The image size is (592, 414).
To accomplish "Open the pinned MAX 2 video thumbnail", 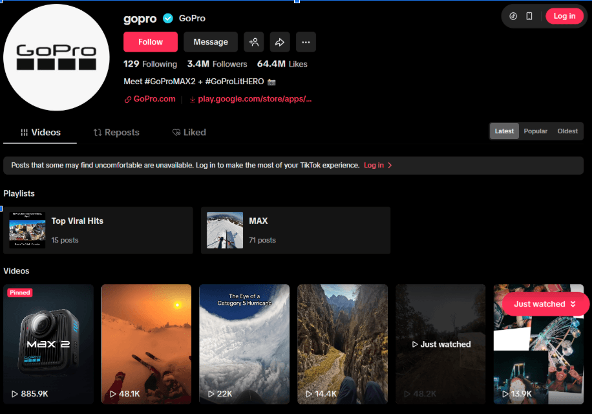I will pyautogui.click(x=48, y=343).
